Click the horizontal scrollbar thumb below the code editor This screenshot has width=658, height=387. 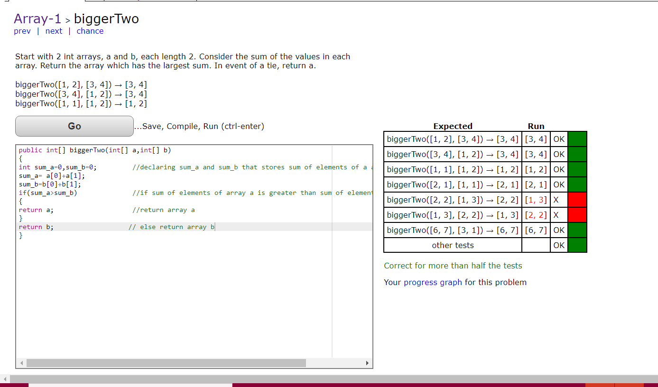166,362
